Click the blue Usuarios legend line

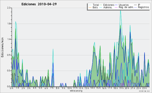[116, 5]
